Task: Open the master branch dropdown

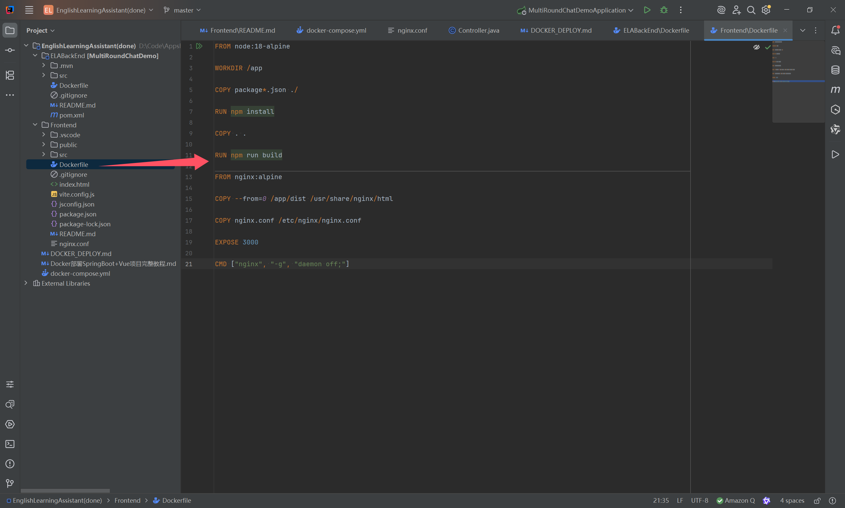Action: pos(182,10)
